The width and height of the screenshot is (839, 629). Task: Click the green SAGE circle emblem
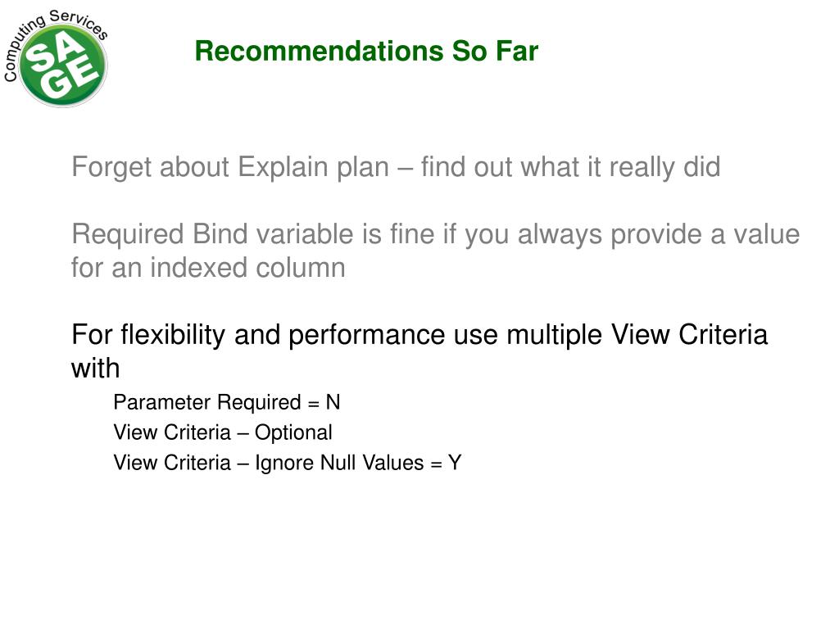coord(63,66)
